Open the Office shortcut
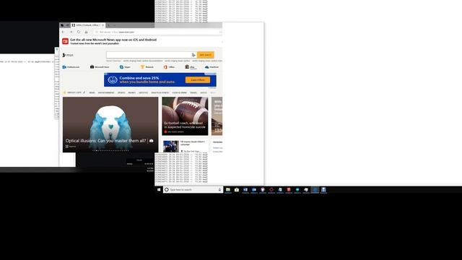 click(169, 67)
